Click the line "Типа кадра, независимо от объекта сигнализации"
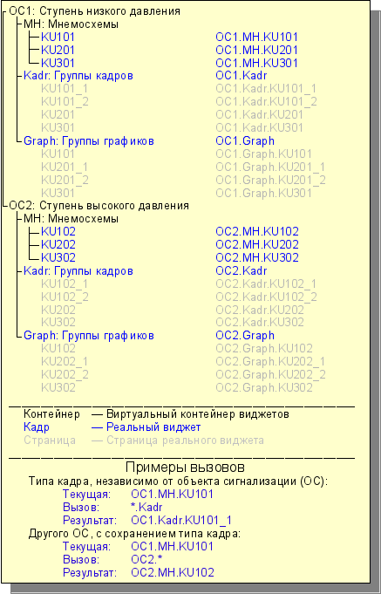 click(163, 481)
